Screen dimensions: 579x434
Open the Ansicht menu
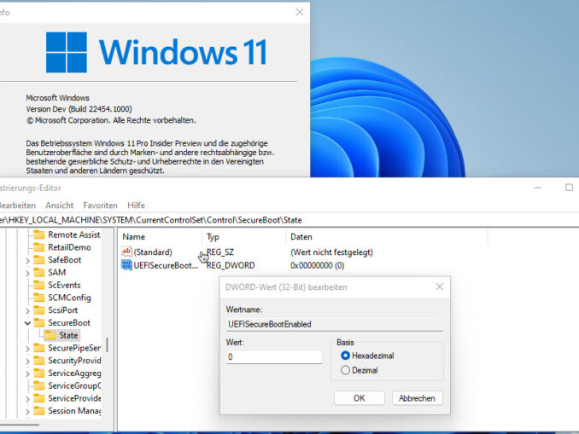pyautogui.click(x=60, y=205)
